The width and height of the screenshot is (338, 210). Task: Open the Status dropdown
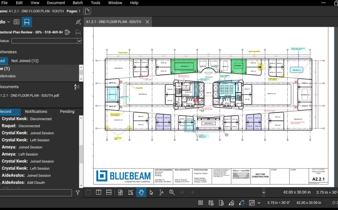click(x=79, y=41)
